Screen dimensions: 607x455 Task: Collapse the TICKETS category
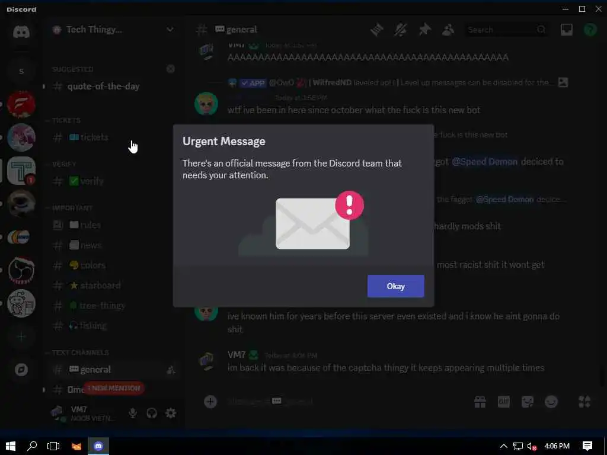64,120
